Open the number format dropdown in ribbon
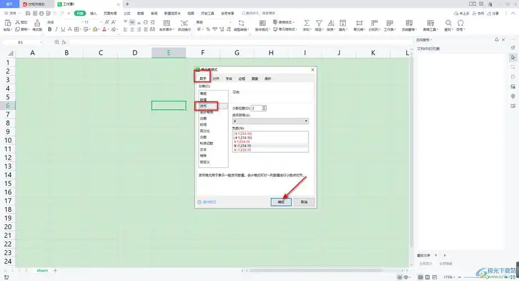Image resolution: width=519 pixels, height=281 pixels. click(x=231, y=22)
